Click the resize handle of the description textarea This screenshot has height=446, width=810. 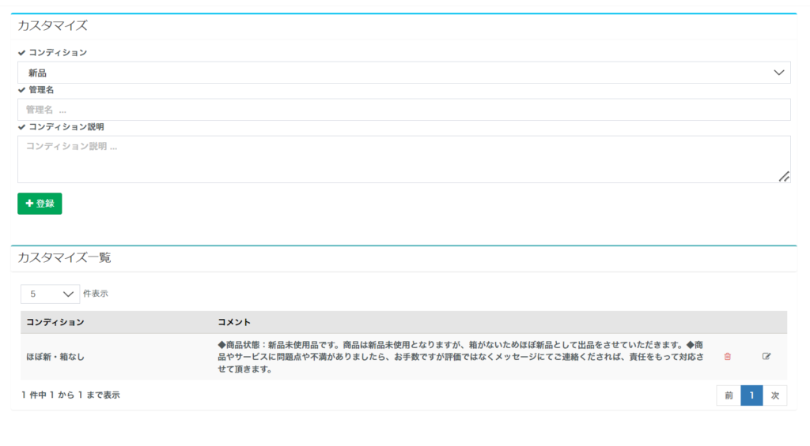point(784,177)
